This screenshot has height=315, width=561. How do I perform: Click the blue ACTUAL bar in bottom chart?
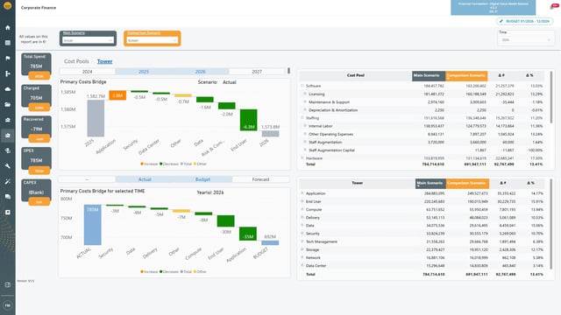click(x=92, y=225)
